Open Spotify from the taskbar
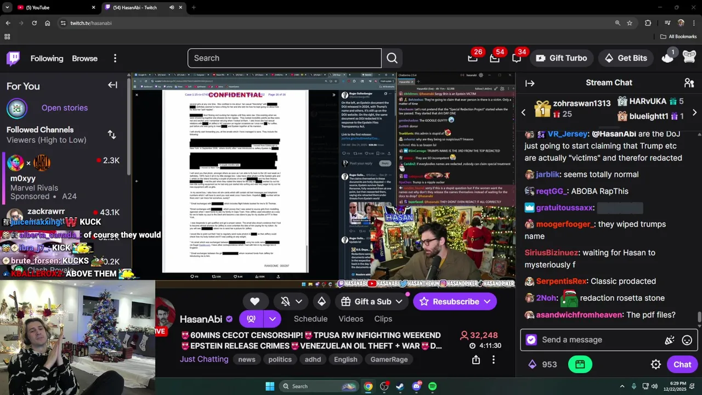Screen dimensions: 702x395 432,386
